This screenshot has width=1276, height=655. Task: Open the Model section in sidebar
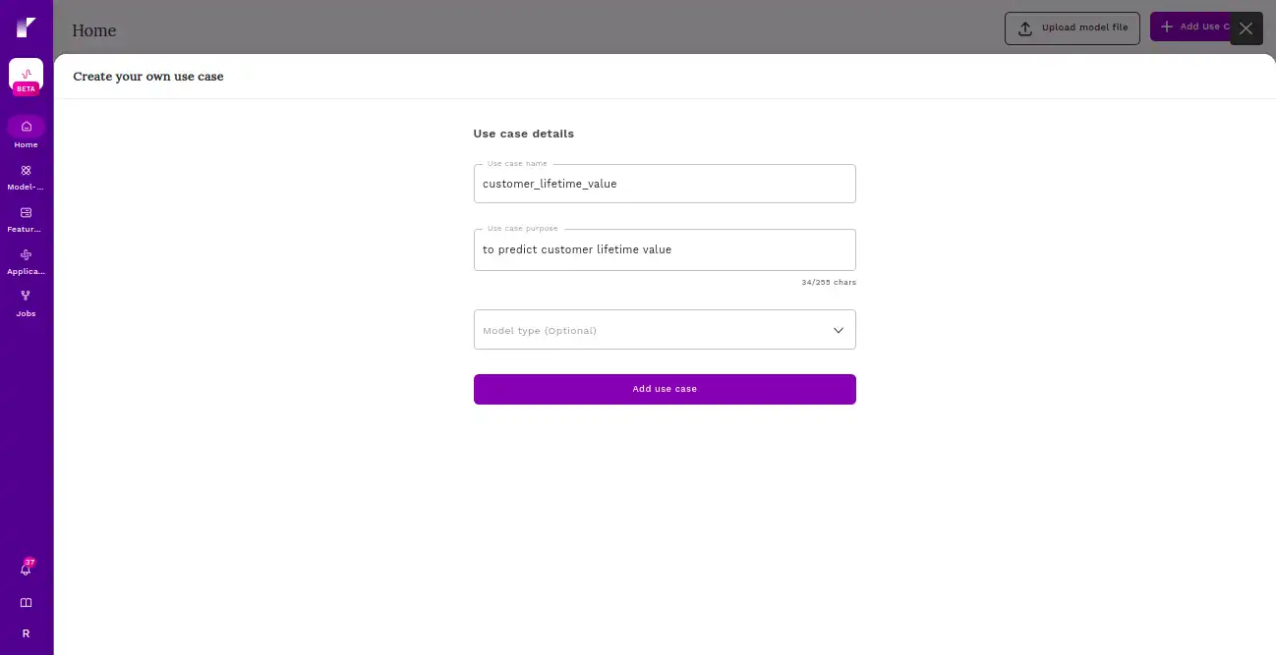(26, 177)
